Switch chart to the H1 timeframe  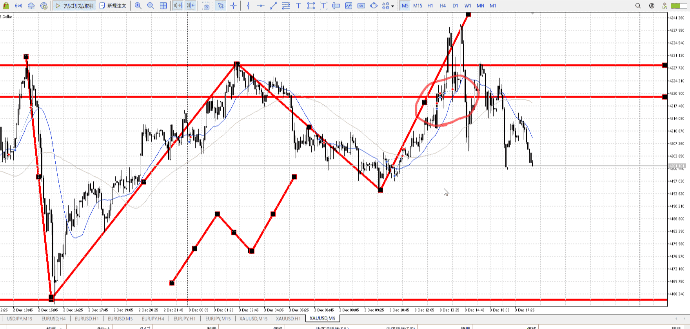point(430,6)
